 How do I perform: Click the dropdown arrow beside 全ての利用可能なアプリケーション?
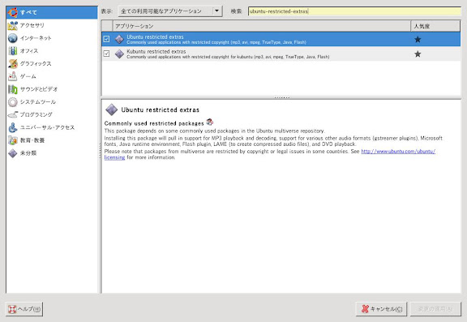tap(217, 11)
